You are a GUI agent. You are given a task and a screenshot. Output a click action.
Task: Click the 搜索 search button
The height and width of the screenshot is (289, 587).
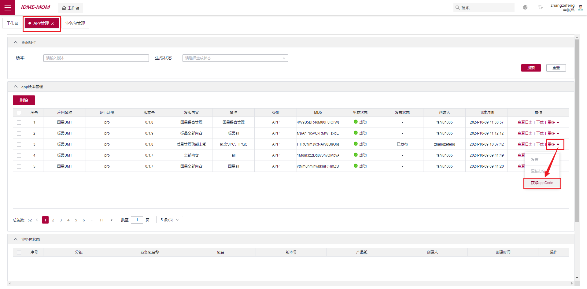point(531,68)
